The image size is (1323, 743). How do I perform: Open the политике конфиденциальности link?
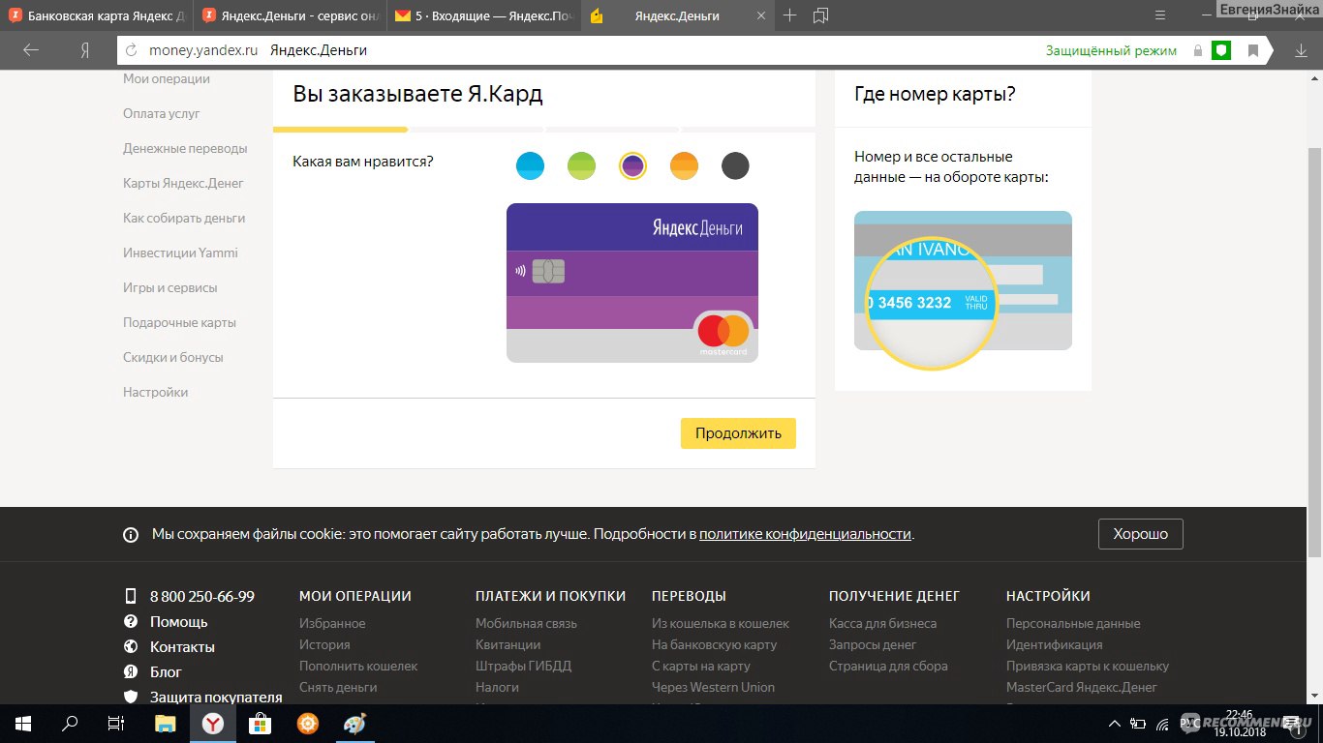tap(805, 534)
